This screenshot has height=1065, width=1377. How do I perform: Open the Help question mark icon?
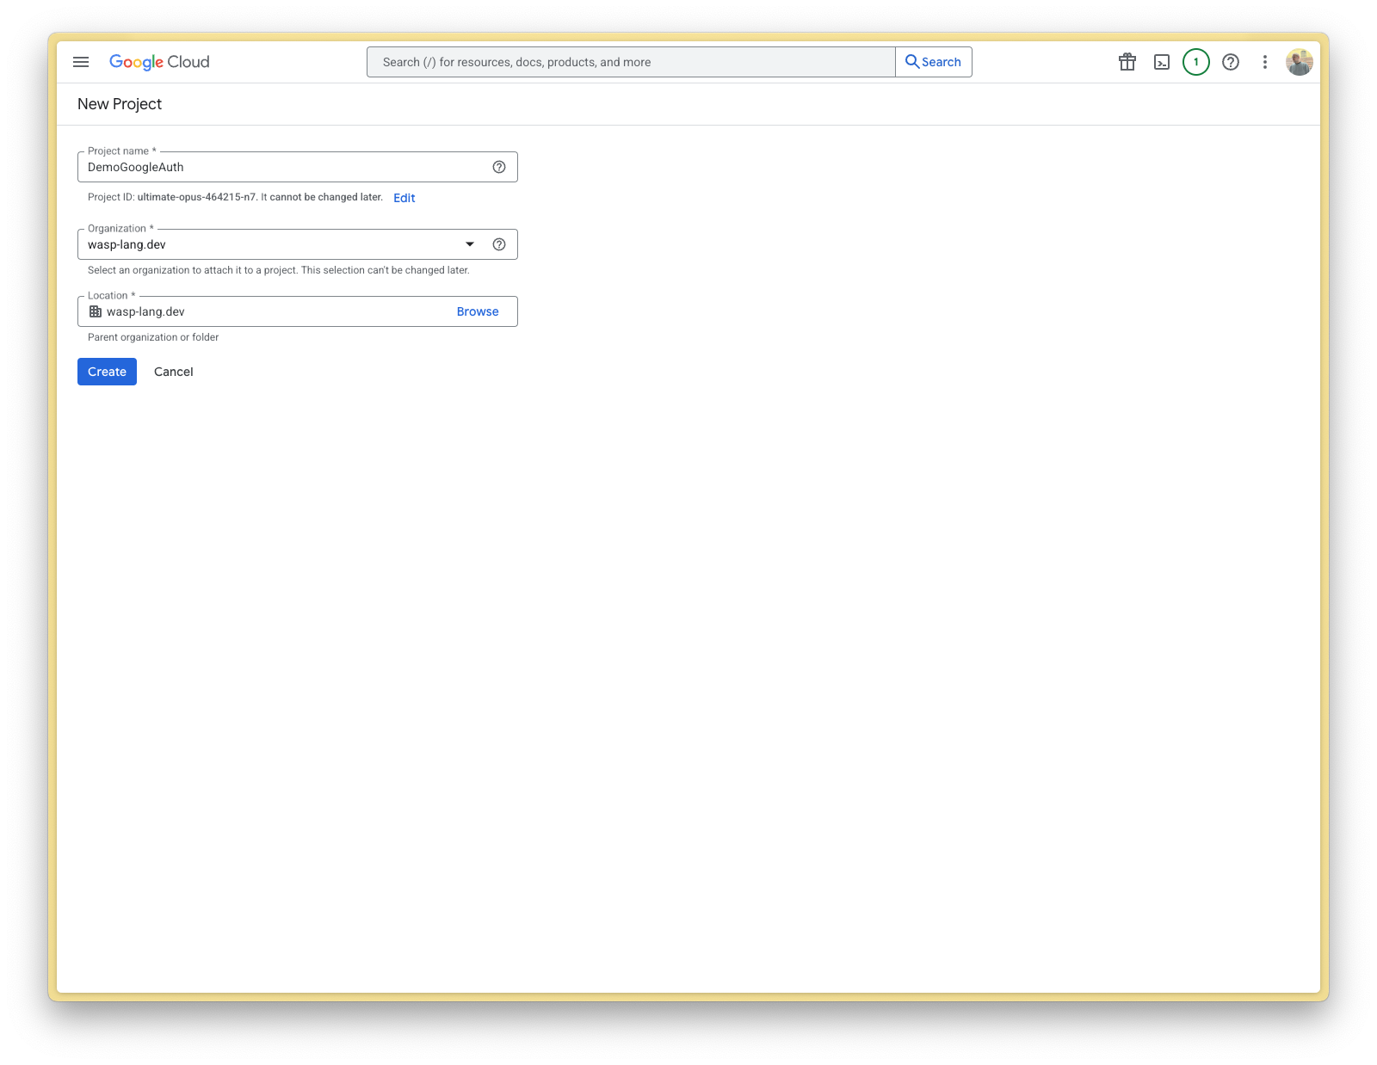point(1230,61)
